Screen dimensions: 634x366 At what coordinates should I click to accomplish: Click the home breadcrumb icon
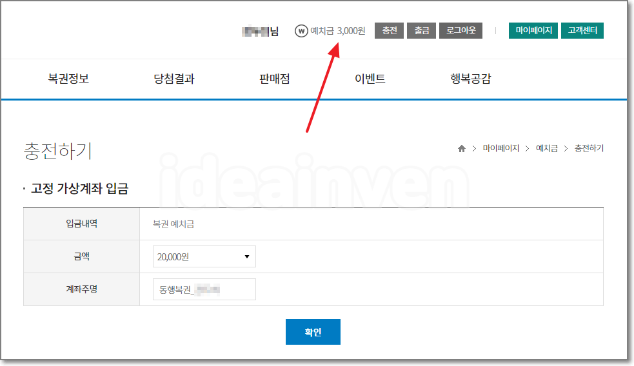pyautogui.click(x=462, y=149)
